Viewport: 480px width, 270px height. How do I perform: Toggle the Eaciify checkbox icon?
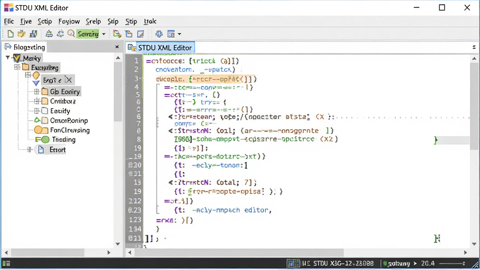point(45,111)
